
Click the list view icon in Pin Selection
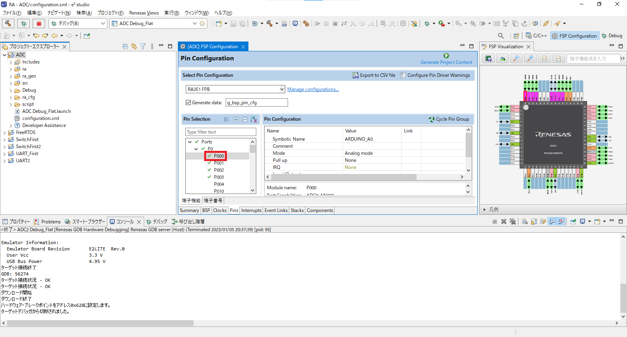click(227, 120)
